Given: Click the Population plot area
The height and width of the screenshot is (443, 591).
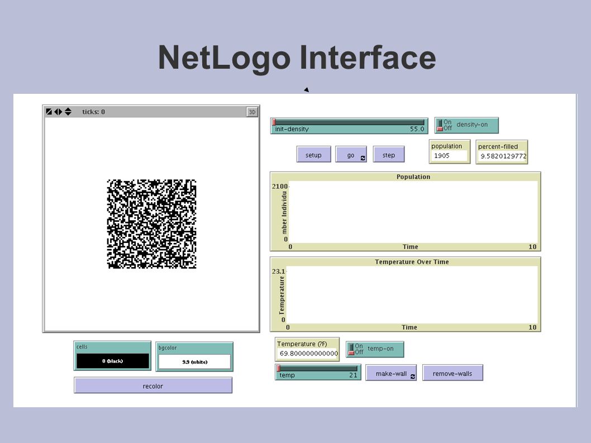Looking at the screenshot, I should click(413, 212).
